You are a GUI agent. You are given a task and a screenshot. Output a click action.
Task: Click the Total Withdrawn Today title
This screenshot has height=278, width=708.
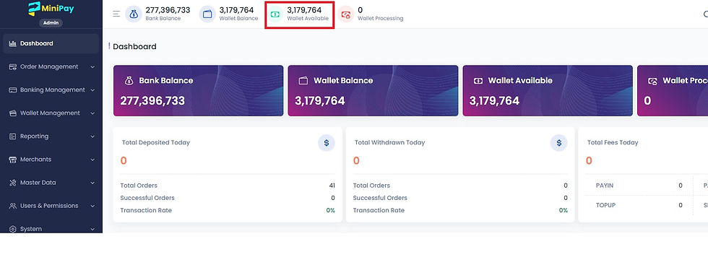pyautogui.click(x=389, y=143)
